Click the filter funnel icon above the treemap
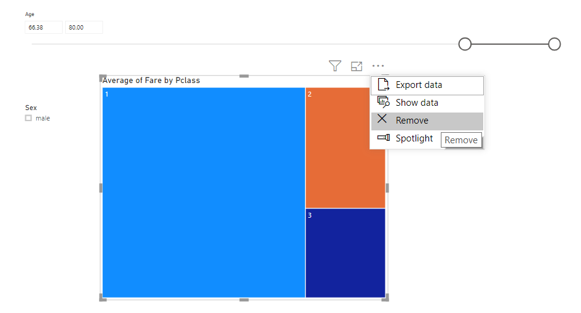Screen dimensions: 581x313 pos(334,66)
